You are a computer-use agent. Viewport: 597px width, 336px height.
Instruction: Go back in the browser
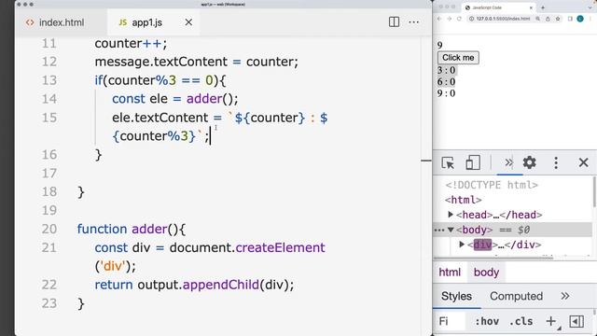coord(439,19)
